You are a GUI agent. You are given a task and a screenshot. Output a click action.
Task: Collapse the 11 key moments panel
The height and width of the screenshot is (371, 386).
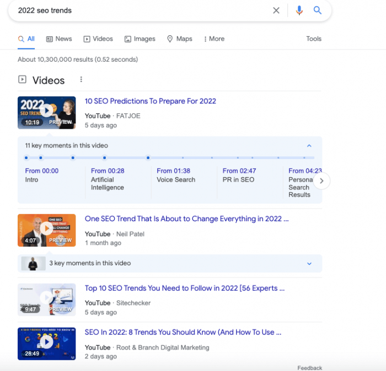coord(309,146)
